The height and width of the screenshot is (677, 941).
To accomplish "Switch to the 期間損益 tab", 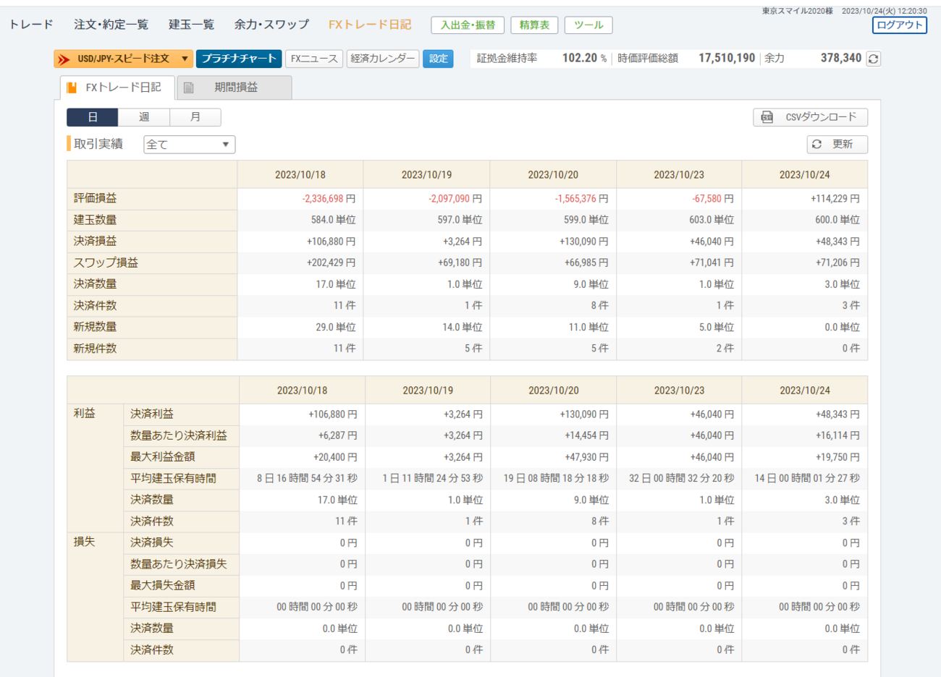I will [x=235, y=88].
